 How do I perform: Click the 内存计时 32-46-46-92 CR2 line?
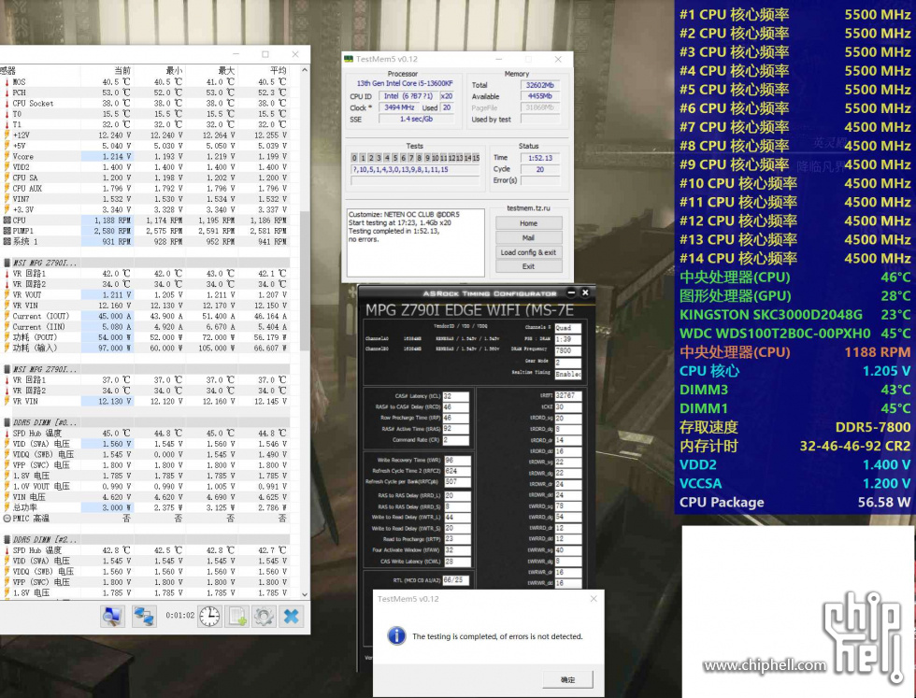pyautogui.click(x=795, y=446)
